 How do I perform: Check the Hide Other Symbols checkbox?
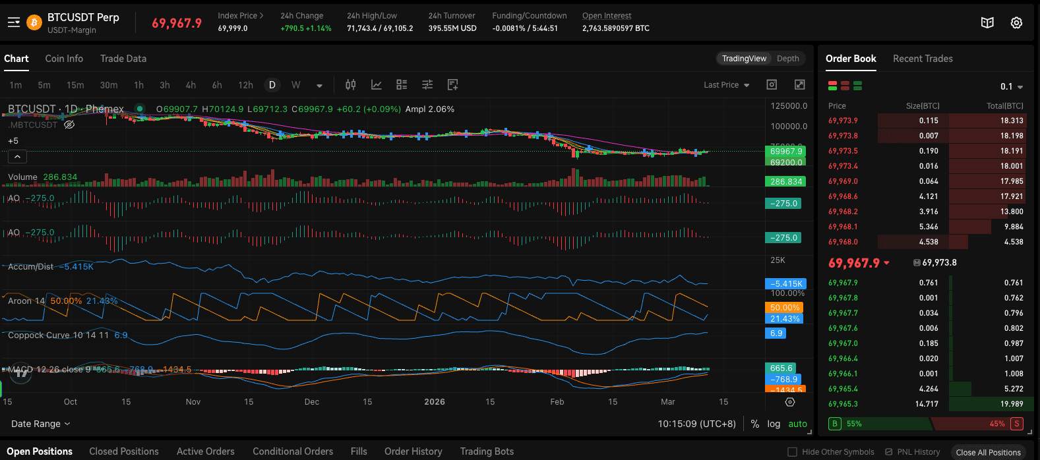(x=792, y=452)
